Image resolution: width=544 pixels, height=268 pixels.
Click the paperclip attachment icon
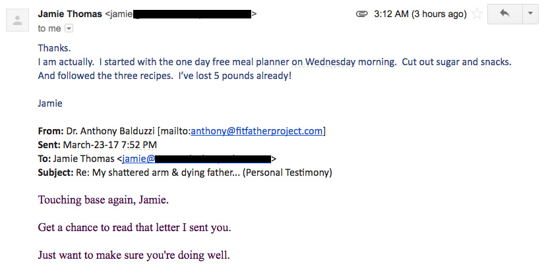[x=362, y=14]
